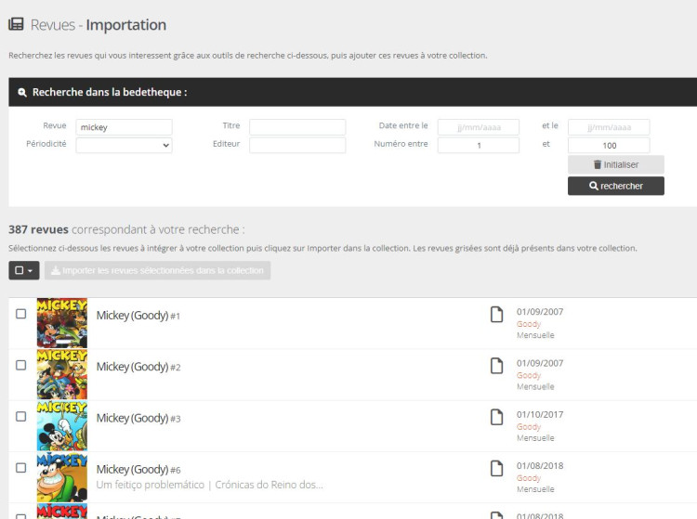Click document icon for Mickey (Goody) #6

496,468
